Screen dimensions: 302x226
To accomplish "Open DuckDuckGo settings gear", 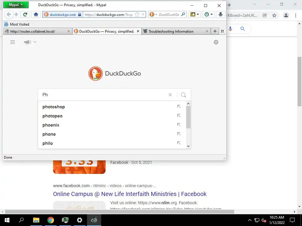I will 216,42.
